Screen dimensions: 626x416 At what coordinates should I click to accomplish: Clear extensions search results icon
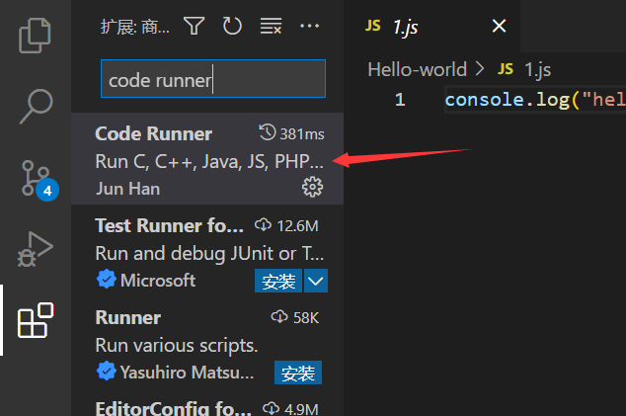[272, 26]
